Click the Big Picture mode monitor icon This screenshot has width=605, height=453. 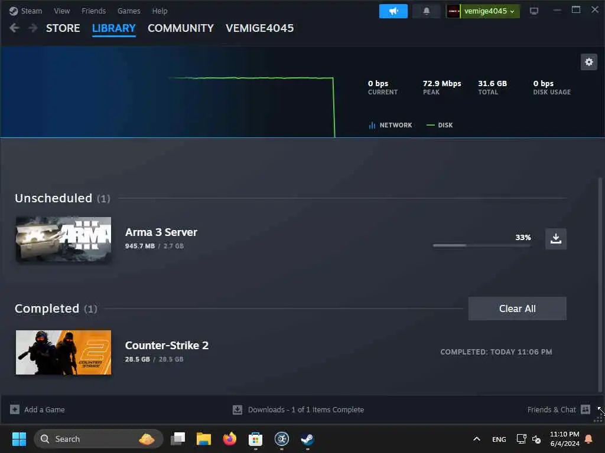click(534, 11)
